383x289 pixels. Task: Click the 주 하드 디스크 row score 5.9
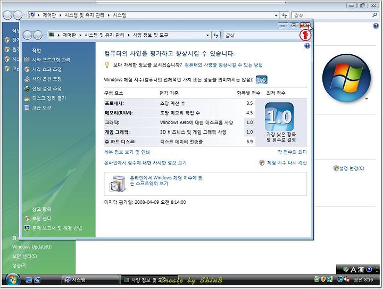point(249,142)
